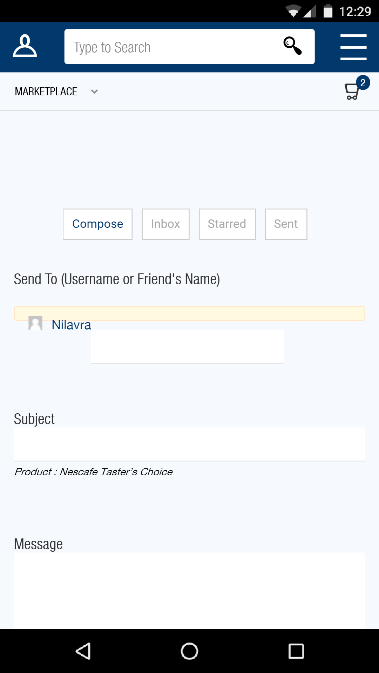The image size is (379, 673).
Task: Switch to the Inbox tab
Action: 165,224
